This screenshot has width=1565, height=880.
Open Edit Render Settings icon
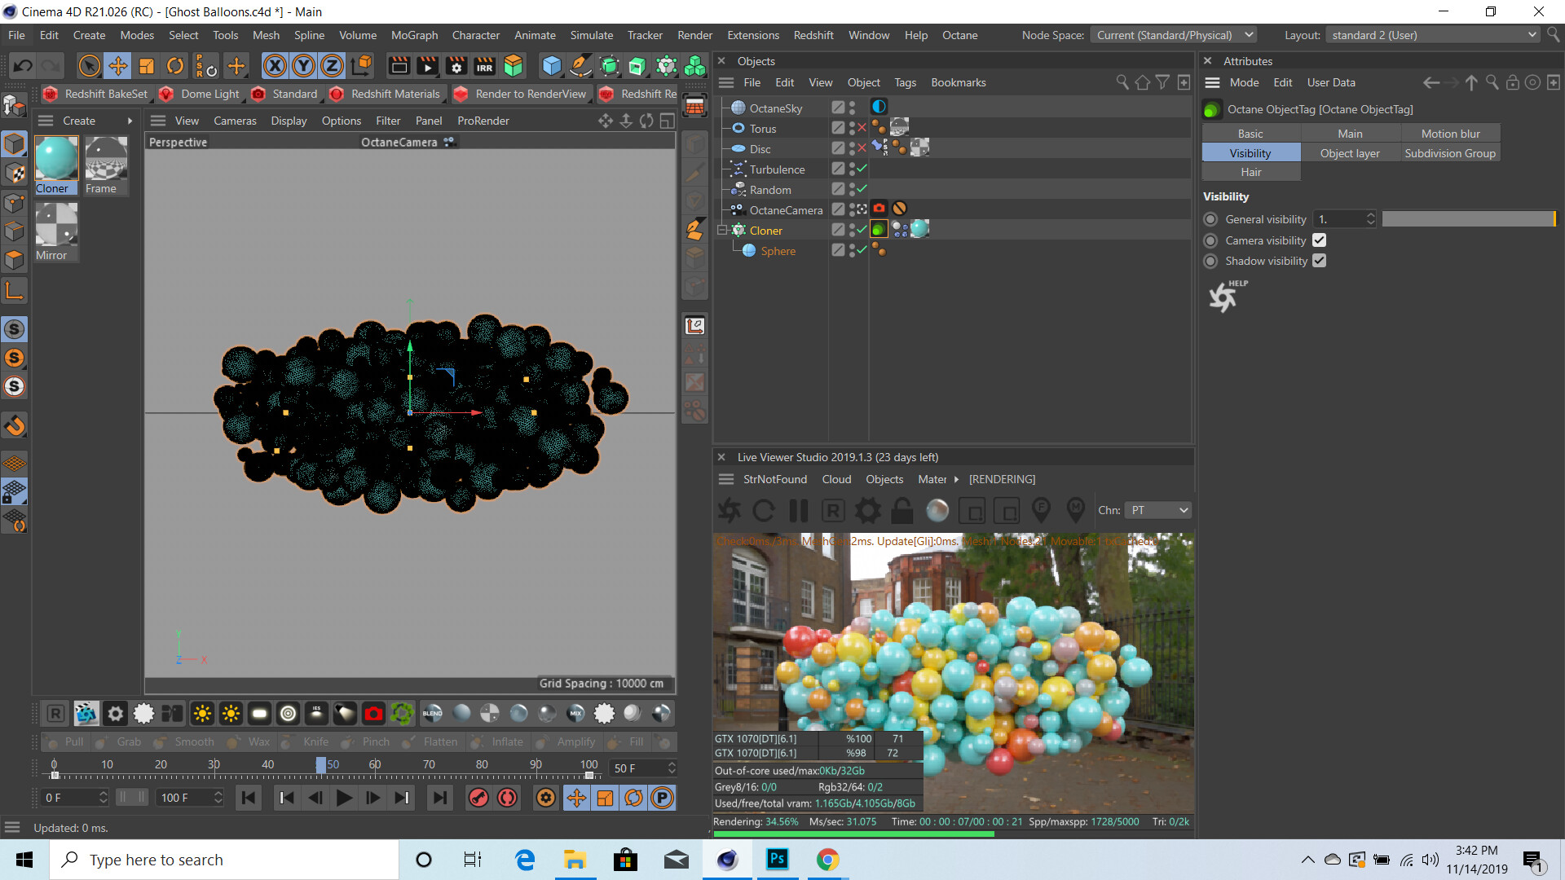(456, 66)
